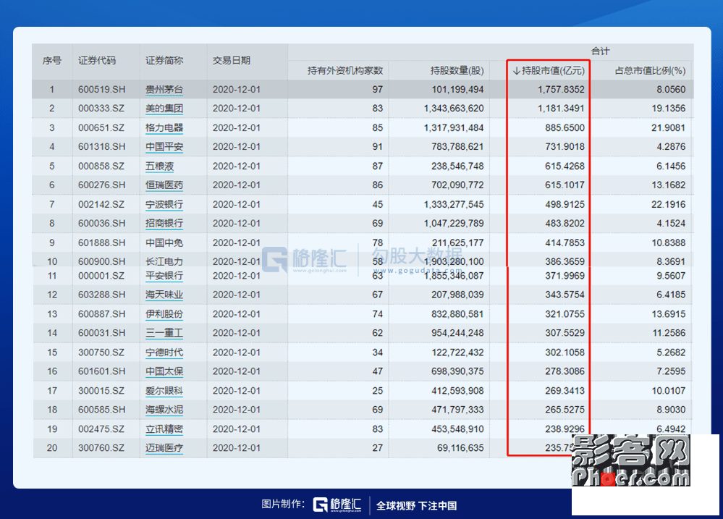Open the 恒瑞医药 stock link
723x519 pixels.
(164, 185)
